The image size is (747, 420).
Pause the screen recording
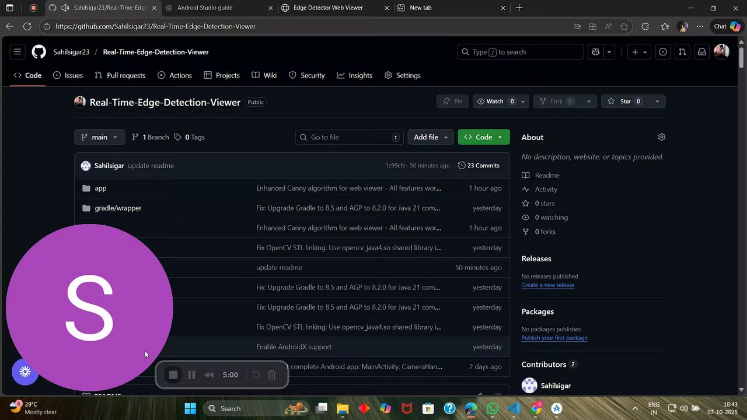(191, 375)
